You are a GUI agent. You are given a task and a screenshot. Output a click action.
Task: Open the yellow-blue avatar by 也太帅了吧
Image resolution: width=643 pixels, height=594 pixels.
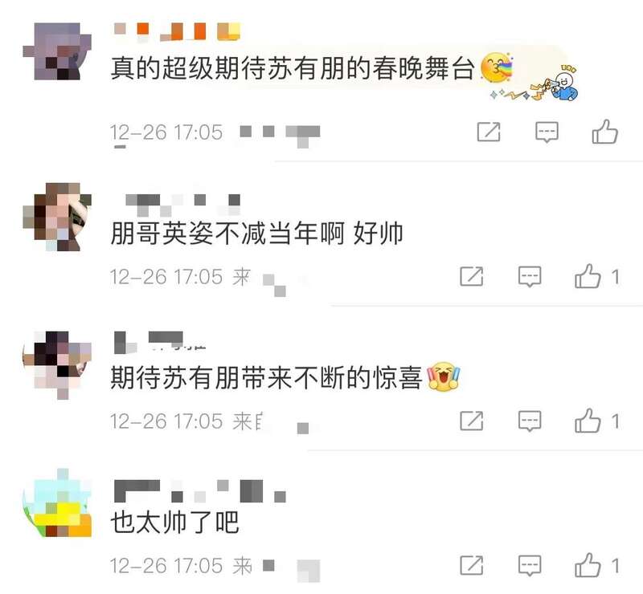(57, 503)
